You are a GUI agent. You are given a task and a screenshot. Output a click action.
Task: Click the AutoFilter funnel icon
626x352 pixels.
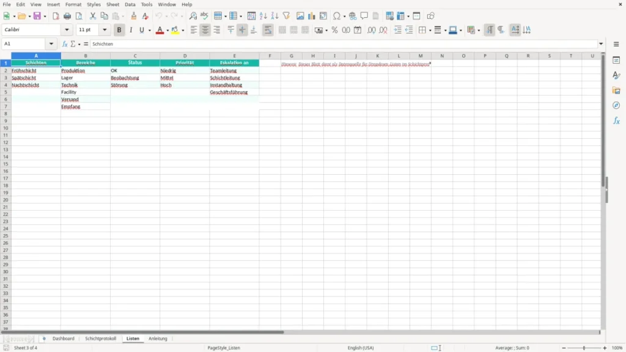click(286, 16)
